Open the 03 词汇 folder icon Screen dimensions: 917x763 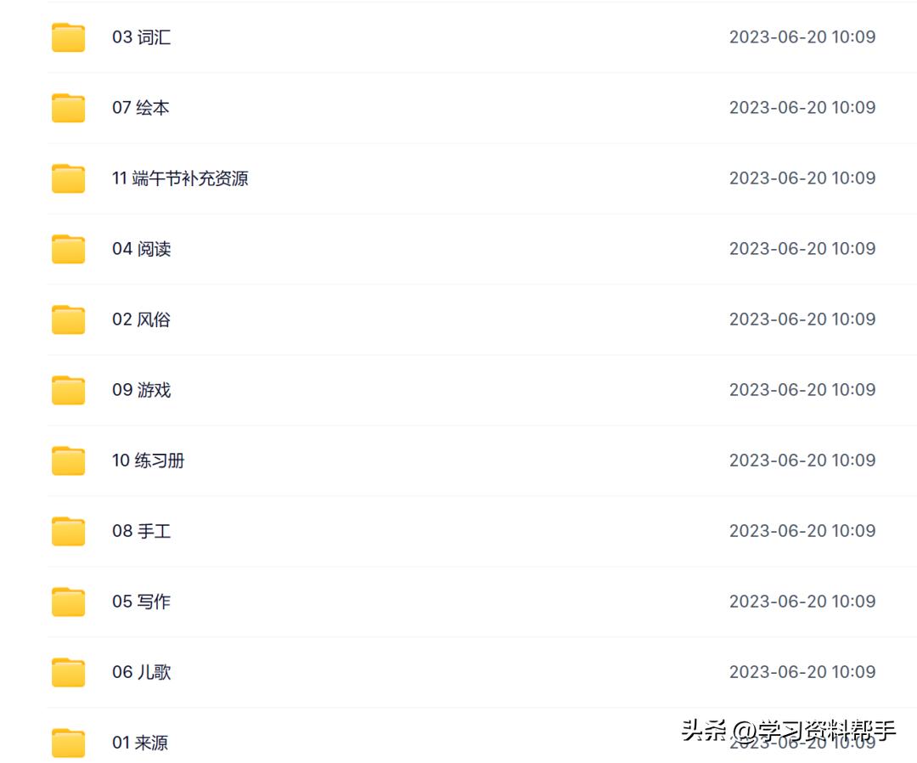[x=69, y=37]
